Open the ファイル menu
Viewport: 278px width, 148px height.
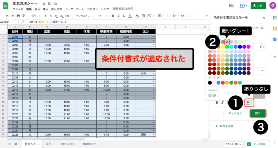[18, 9]
